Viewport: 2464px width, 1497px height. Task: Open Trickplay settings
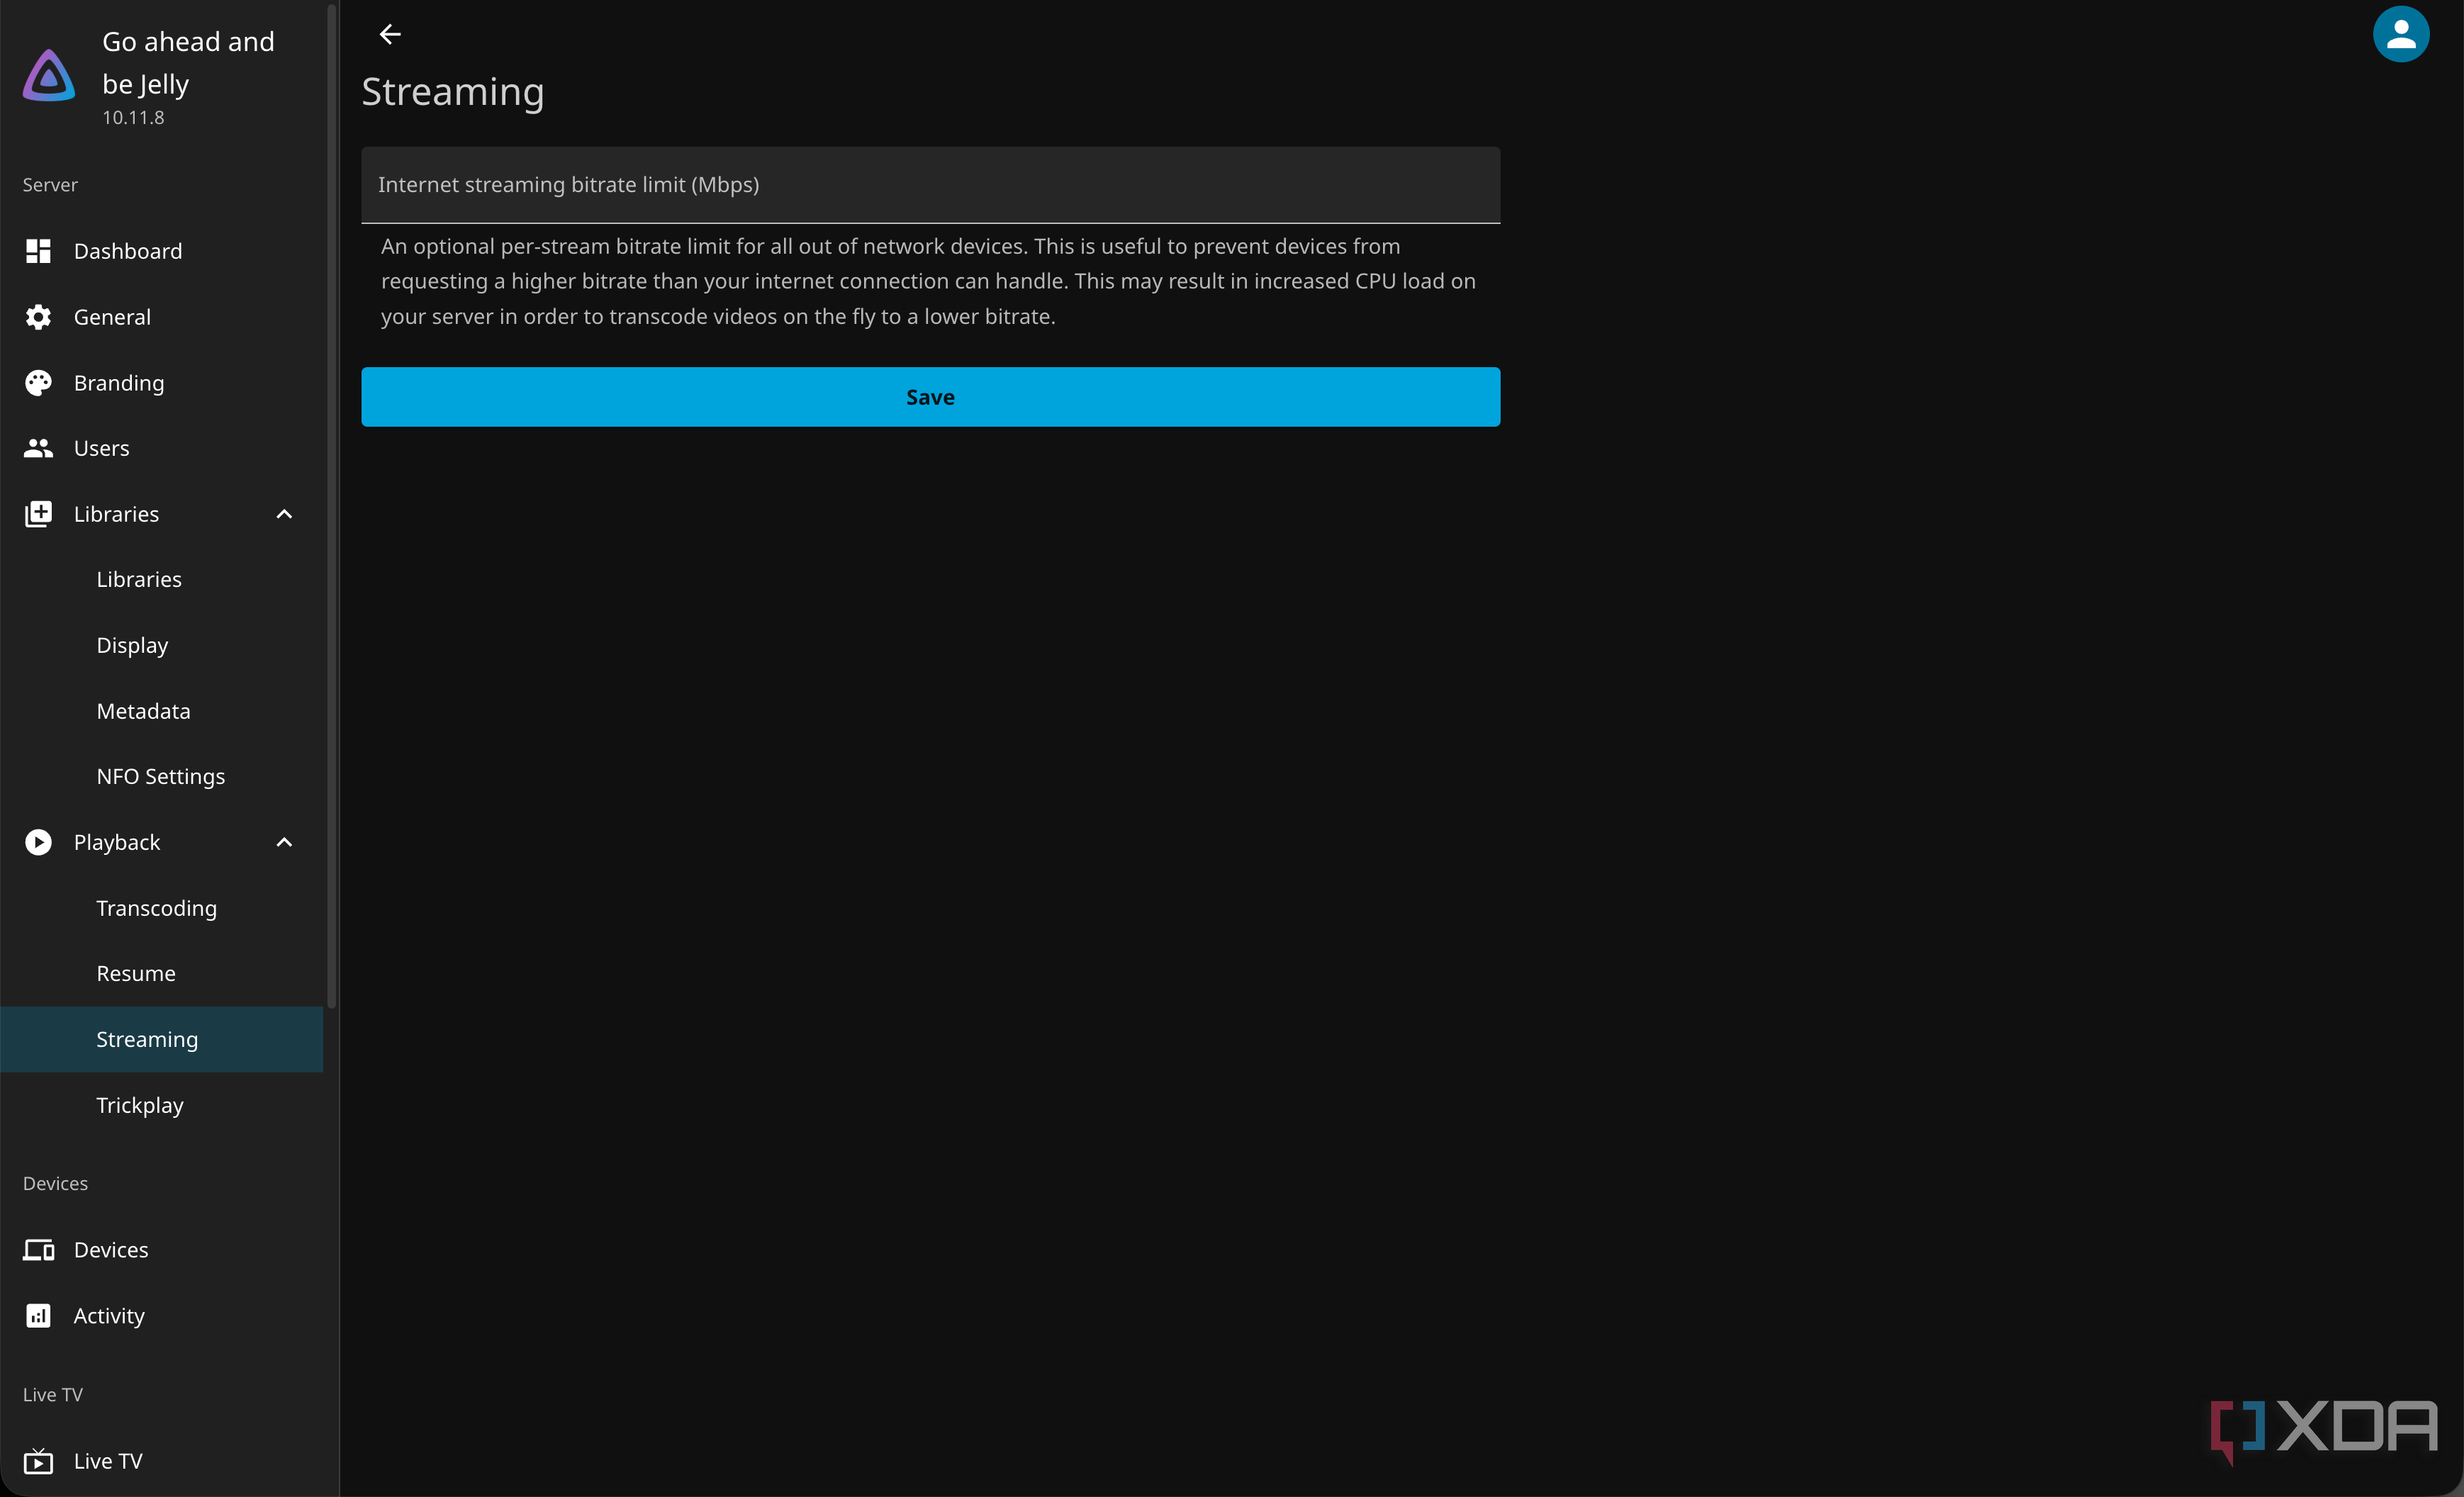coord(162,1105)
